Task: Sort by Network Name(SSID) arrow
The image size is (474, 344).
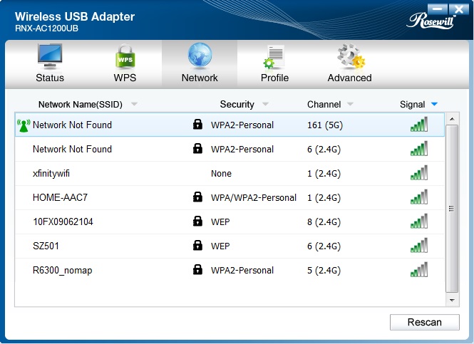Action: (134, 104)
